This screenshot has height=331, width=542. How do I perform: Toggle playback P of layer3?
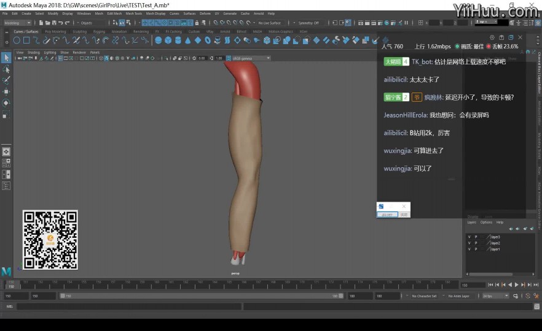476,237
